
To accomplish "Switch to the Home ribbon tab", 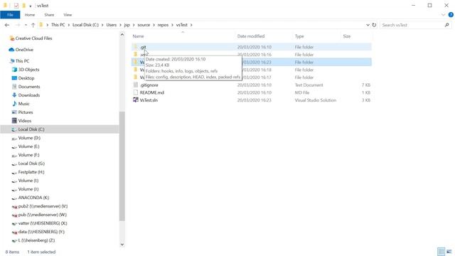I will click(30, 15).
